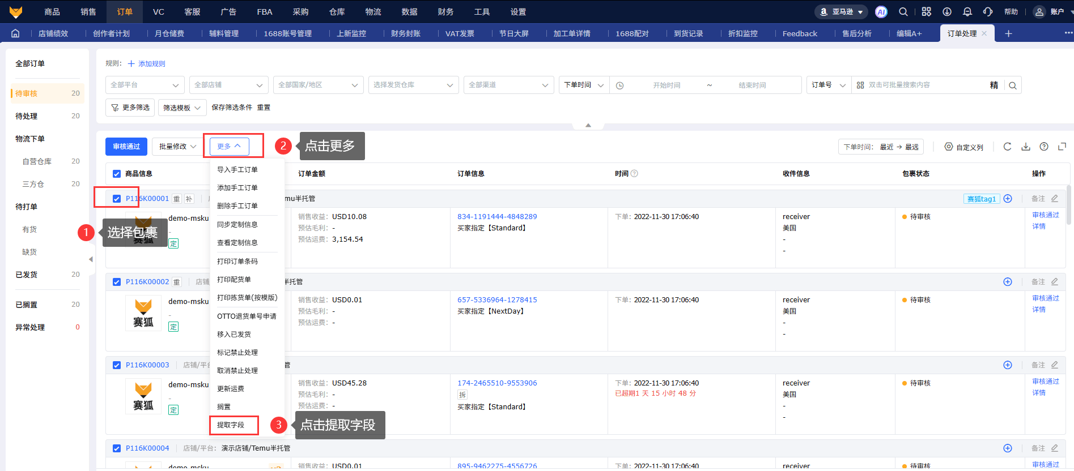Add a tag to order P116K00004
The image size is (1074, 471).
click(1008, 448)
